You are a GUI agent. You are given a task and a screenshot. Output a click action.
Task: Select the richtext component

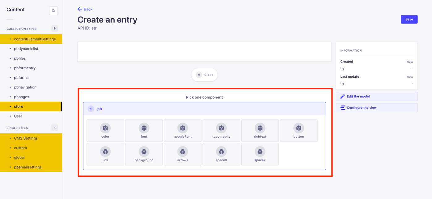point(260,130)
